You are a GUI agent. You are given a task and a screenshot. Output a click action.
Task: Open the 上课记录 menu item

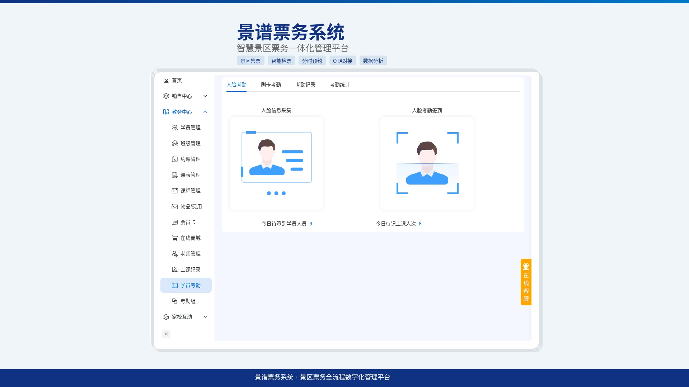(x=186, y=269)
